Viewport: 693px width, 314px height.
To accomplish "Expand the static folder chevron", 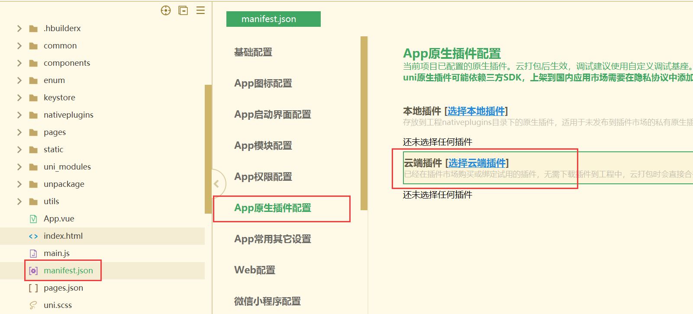I will coord(19,150).
